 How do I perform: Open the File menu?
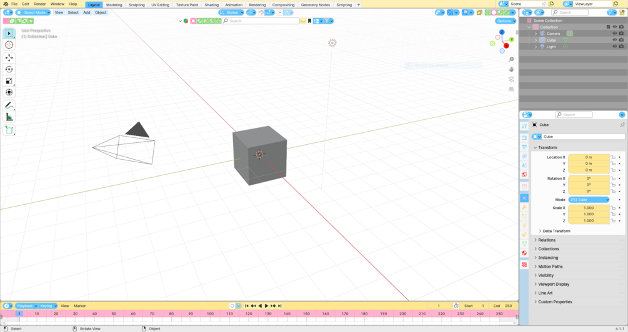click(x=14, y=4)
